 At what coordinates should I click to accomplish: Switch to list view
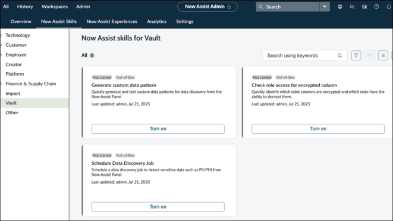383,56
